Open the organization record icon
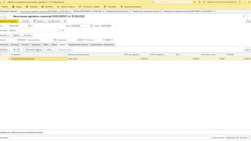The height and width of the screenshot is (141, 251). click(x=63, y=31)
